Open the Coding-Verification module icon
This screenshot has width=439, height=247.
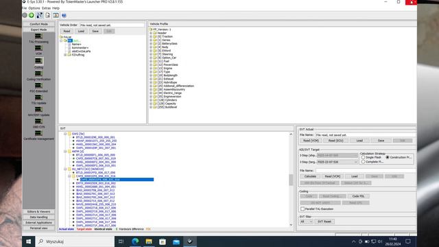[38, 73]
